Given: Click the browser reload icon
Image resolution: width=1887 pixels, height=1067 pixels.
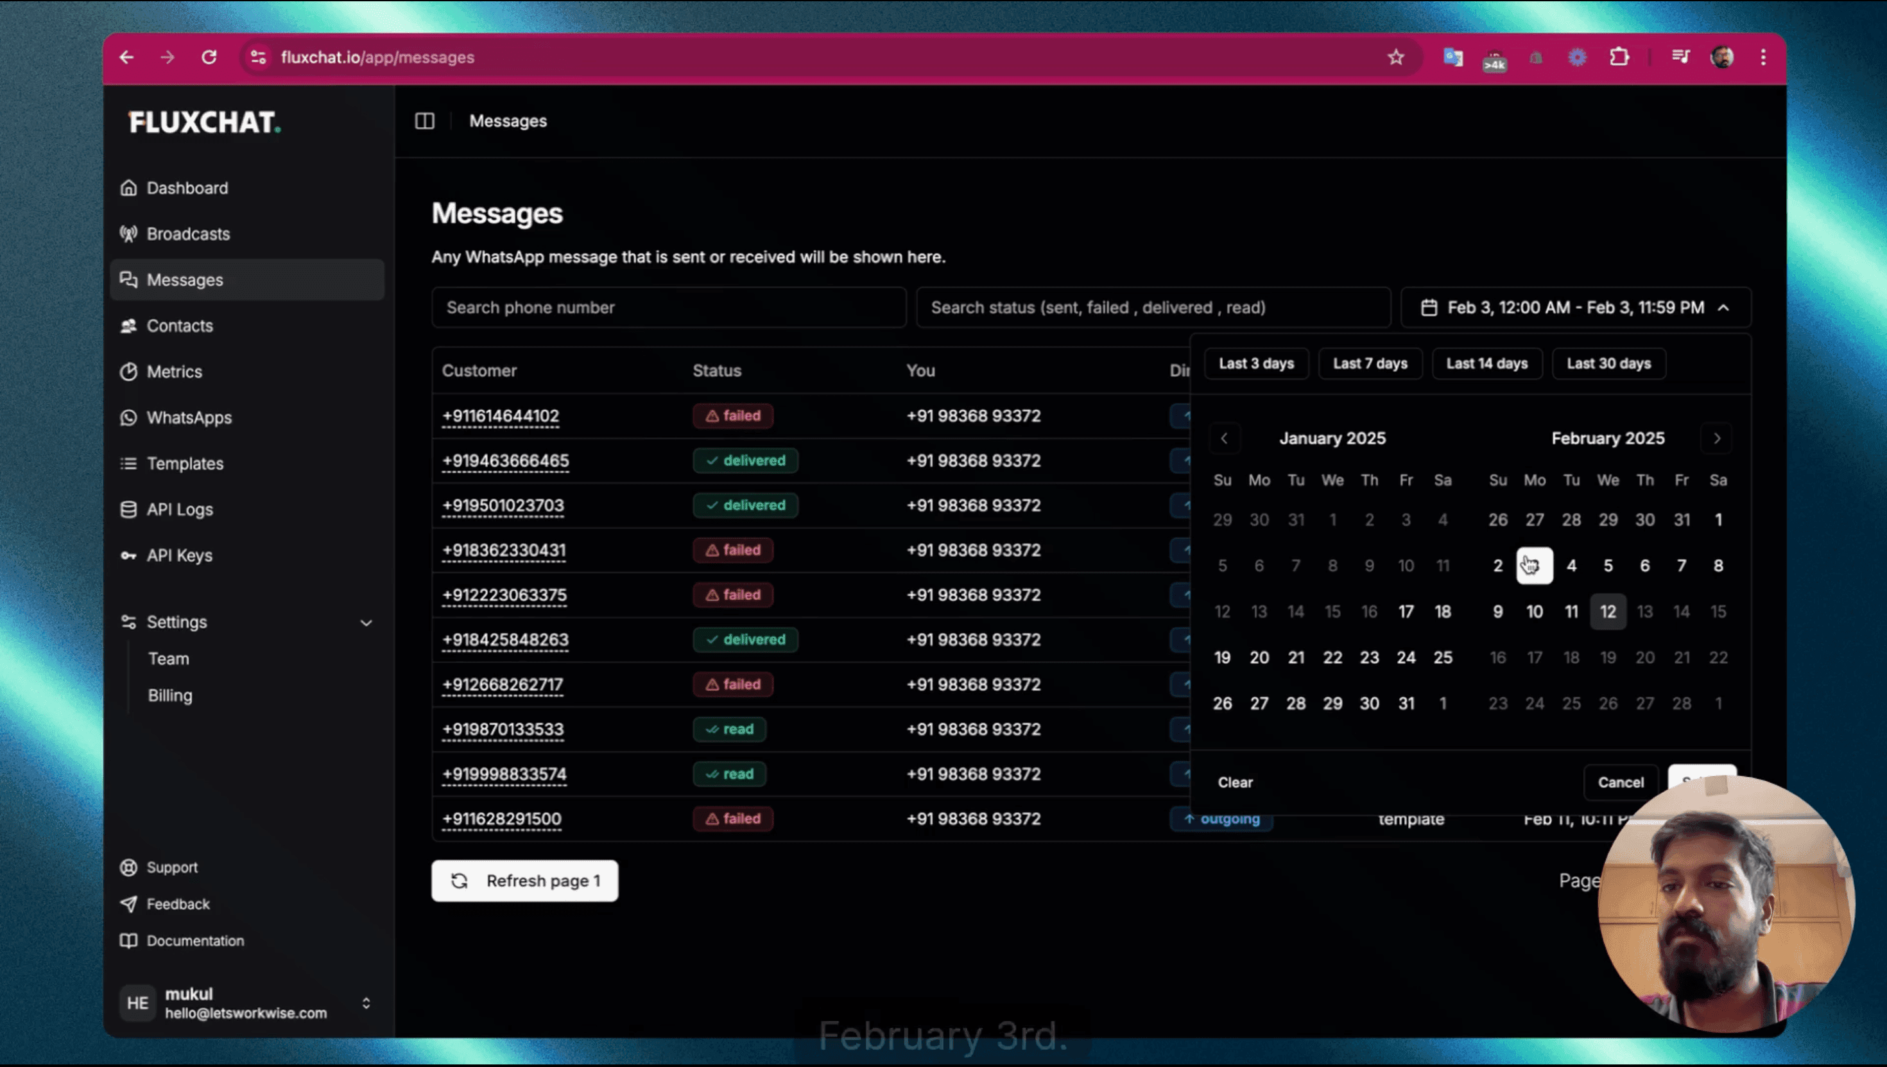Looking at the screenshot, I should pyautogui.click(x=209, y=57).
